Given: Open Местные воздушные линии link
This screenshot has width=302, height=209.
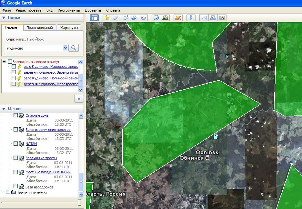Looking at the screenshot, I should [48, 172].
